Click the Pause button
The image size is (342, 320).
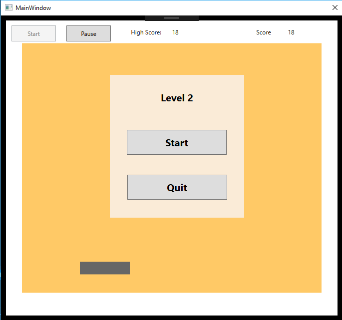88,33
